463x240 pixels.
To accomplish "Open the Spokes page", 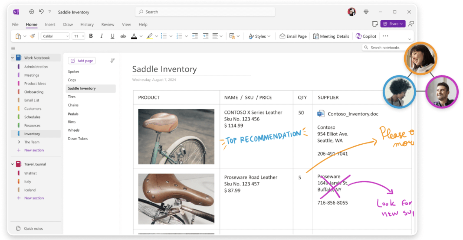I will click(x=74, y=72).
